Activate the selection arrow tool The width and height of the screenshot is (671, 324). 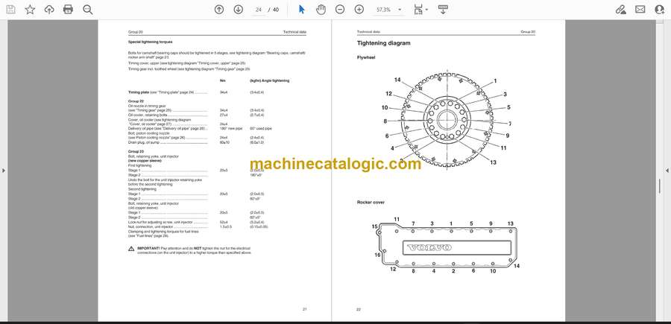click(x=302, y=10)
